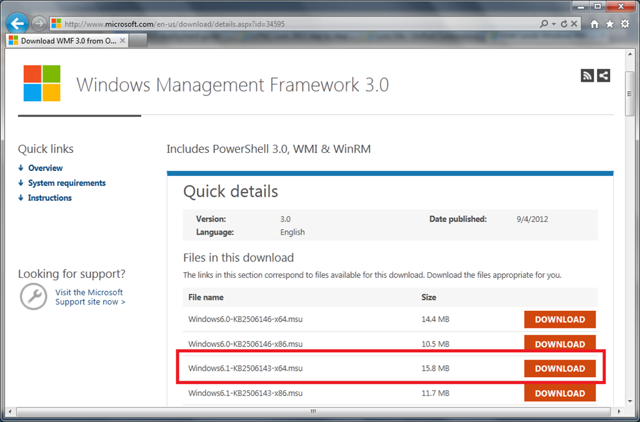The width and height of the screenshot is (640, 422).
Task: Download Windows6.0-KB2506146-x64.msu
Action: (x=559, y=319)
